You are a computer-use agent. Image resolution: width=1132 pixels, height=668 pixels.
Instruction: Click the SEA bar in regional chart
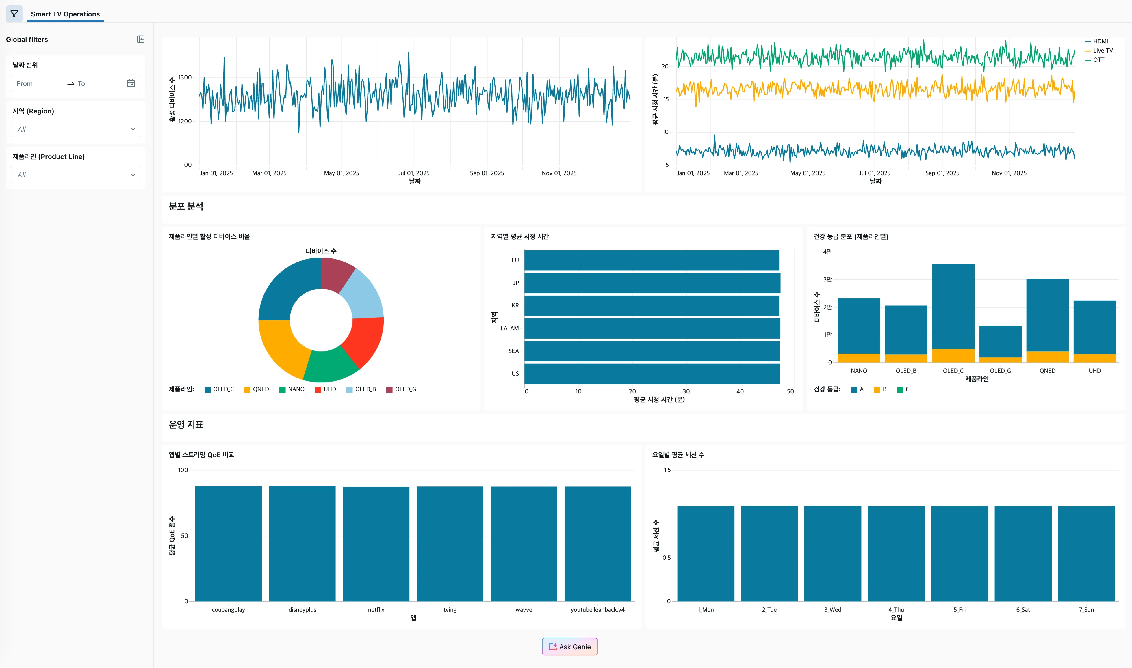(652, 351)
